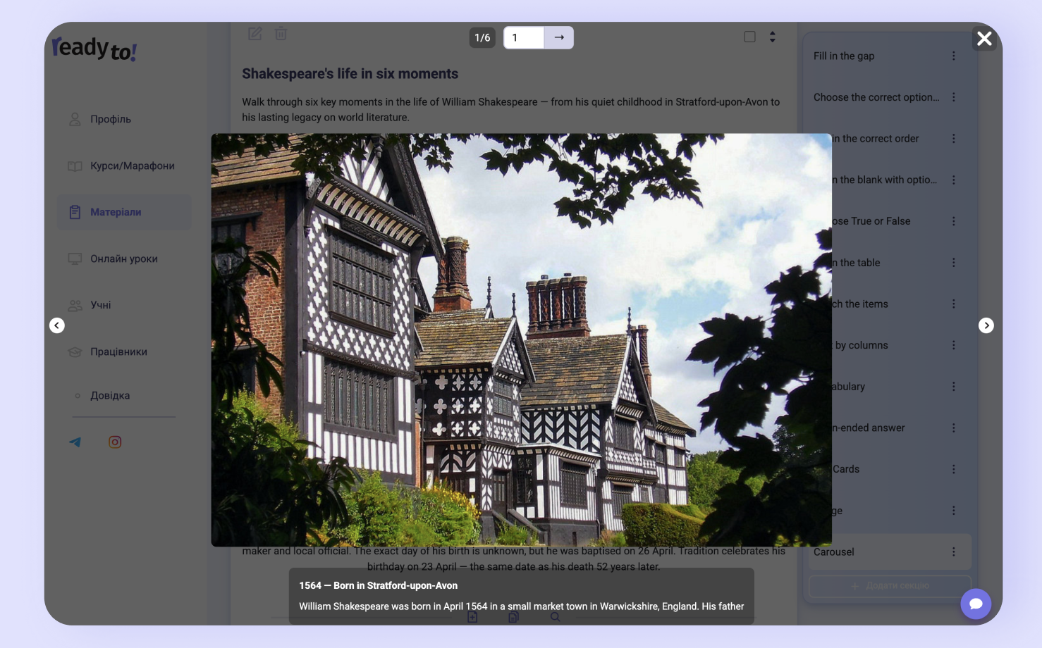
Task: Click the Онлайн уроки monitor icon
Action: (75, 258)
